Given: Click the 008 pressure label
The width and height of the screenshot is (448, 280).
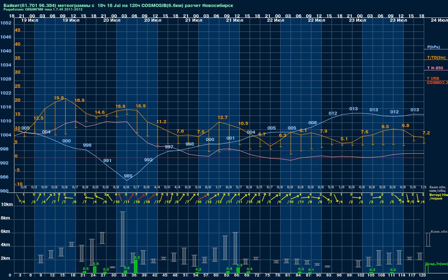Looking at the screenshot, I should pyautogui.click(x=313, y=122).
